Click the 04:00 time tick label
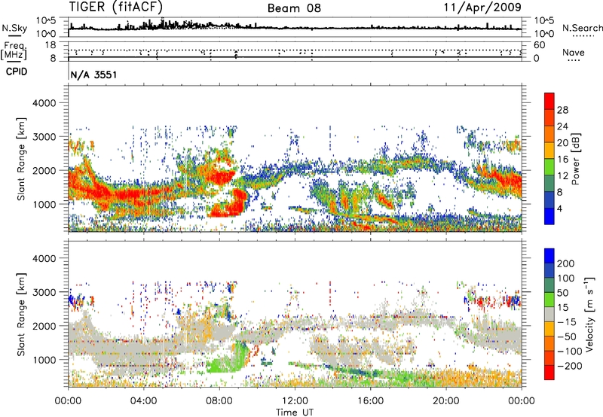Viewport: 603px width, 417px height. [144, 401]
